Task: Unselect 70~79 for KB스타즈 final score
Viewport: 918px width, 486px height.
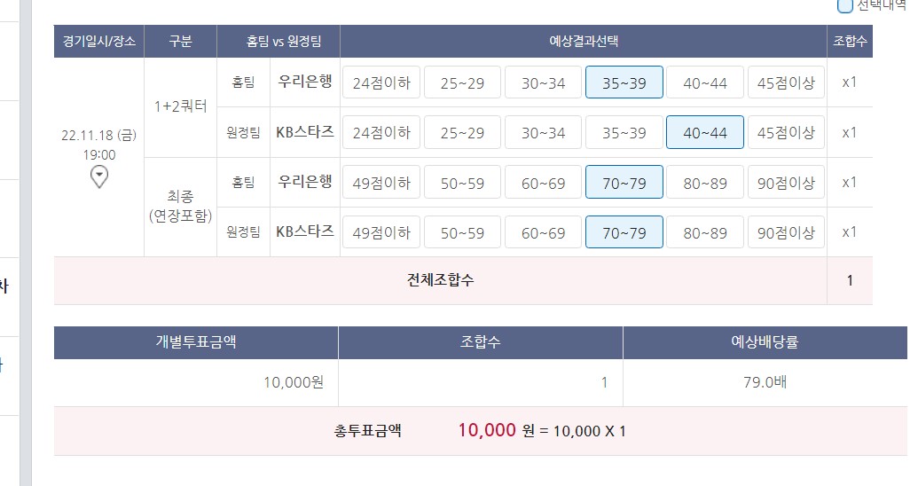Action: pyautogui.click(x=624, y=232)
